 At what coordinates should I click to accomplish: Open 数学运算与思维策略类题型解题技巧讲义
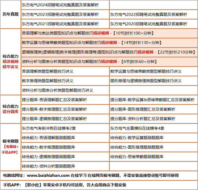click(x=146, y=71)
